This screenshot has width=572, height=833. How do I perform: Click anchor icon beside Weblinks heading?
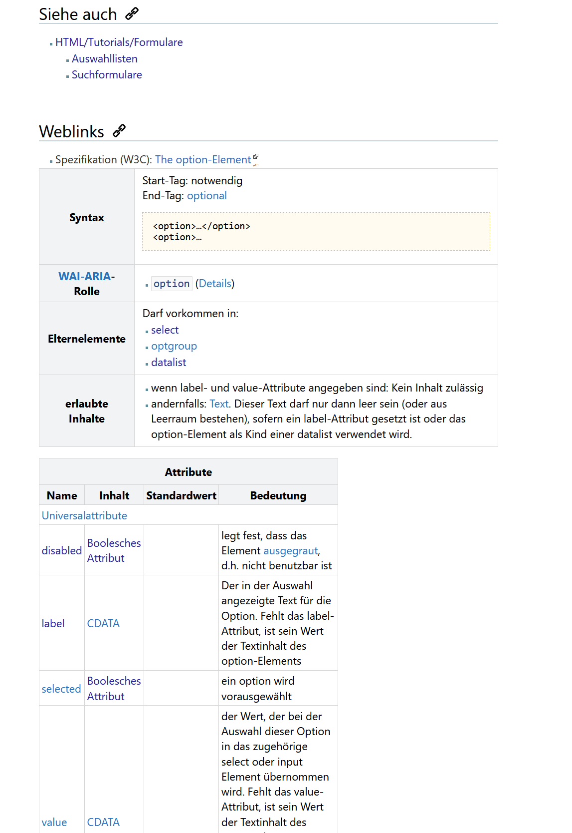(x=119, y=131)
